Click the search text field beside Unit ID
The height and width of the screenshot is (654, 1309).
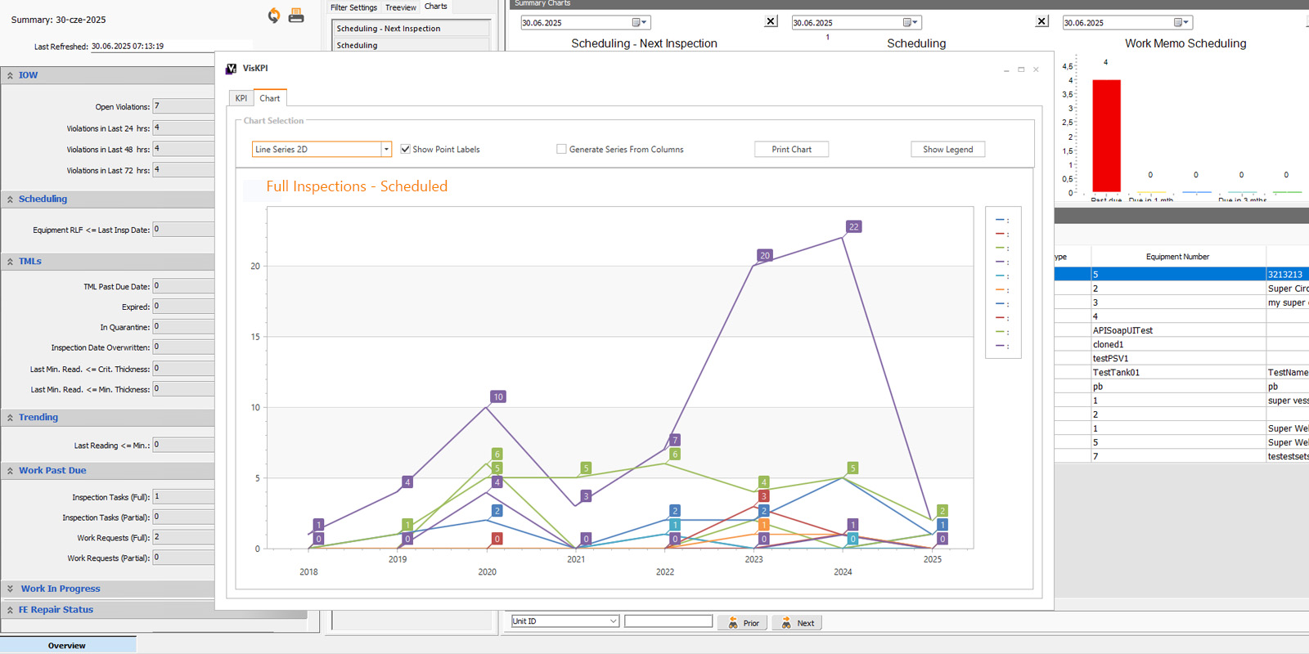(x=668, y=621)
